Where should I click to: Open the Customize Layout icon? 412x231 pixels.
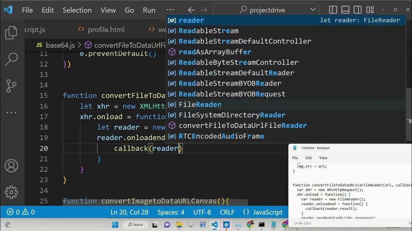click(370, 10)
